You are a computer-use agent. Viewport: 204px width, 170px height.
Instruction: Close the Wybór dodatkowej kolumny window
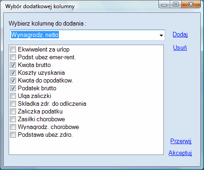pyautogui.click(x=191, y=4)
